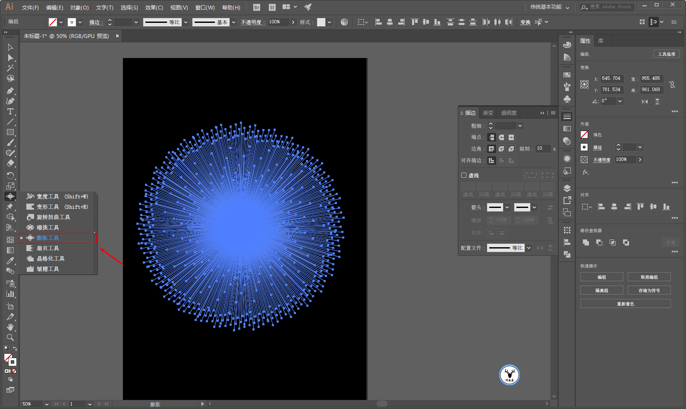The image size is (686, 409).
Task: Click the 编组 quick action button
Action: (x=602, y=277)
